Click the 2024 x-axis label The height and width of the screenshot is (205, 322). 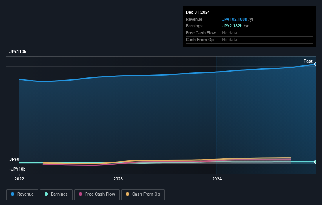point(217,179)
